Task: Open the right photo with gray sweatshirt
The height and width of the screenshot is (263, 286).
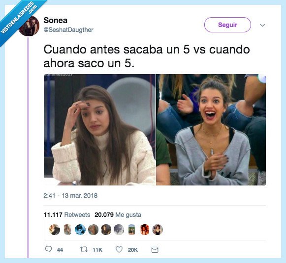Action: tap(211, 130)
